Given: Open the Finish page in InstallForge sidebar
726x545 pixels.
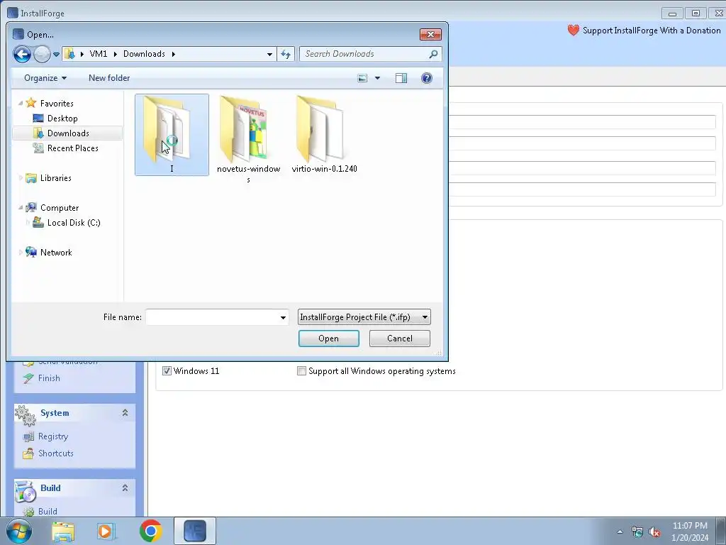Looking at the screenshot, I should pos(49,378).
